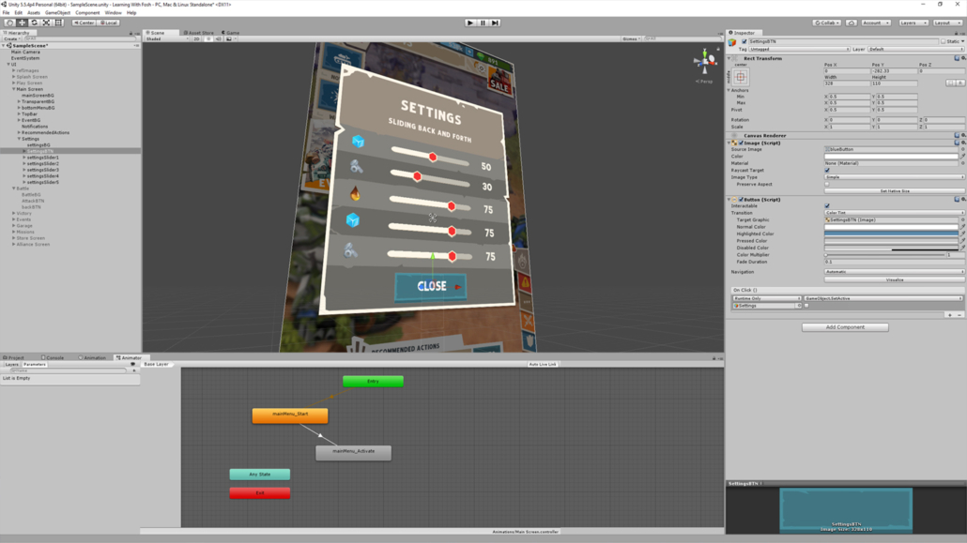Select the Scale tool in toolbar
The height and width of the screenshot is (543, 967).
[x=46, y=23]
